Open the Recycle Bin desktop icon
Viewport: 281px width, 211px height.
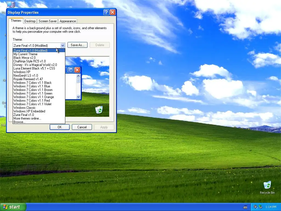[x=267, y=188]
